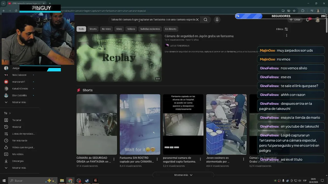Open YouTube notifications bell
Image resolution: width=328 pixels, height=184 pixels.
[x=308, y=19]
